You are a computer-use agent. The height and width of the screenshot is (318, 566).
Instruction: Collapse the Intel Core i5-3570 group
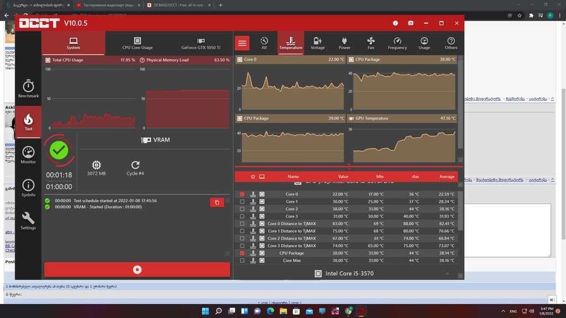[x=446, y=274]
